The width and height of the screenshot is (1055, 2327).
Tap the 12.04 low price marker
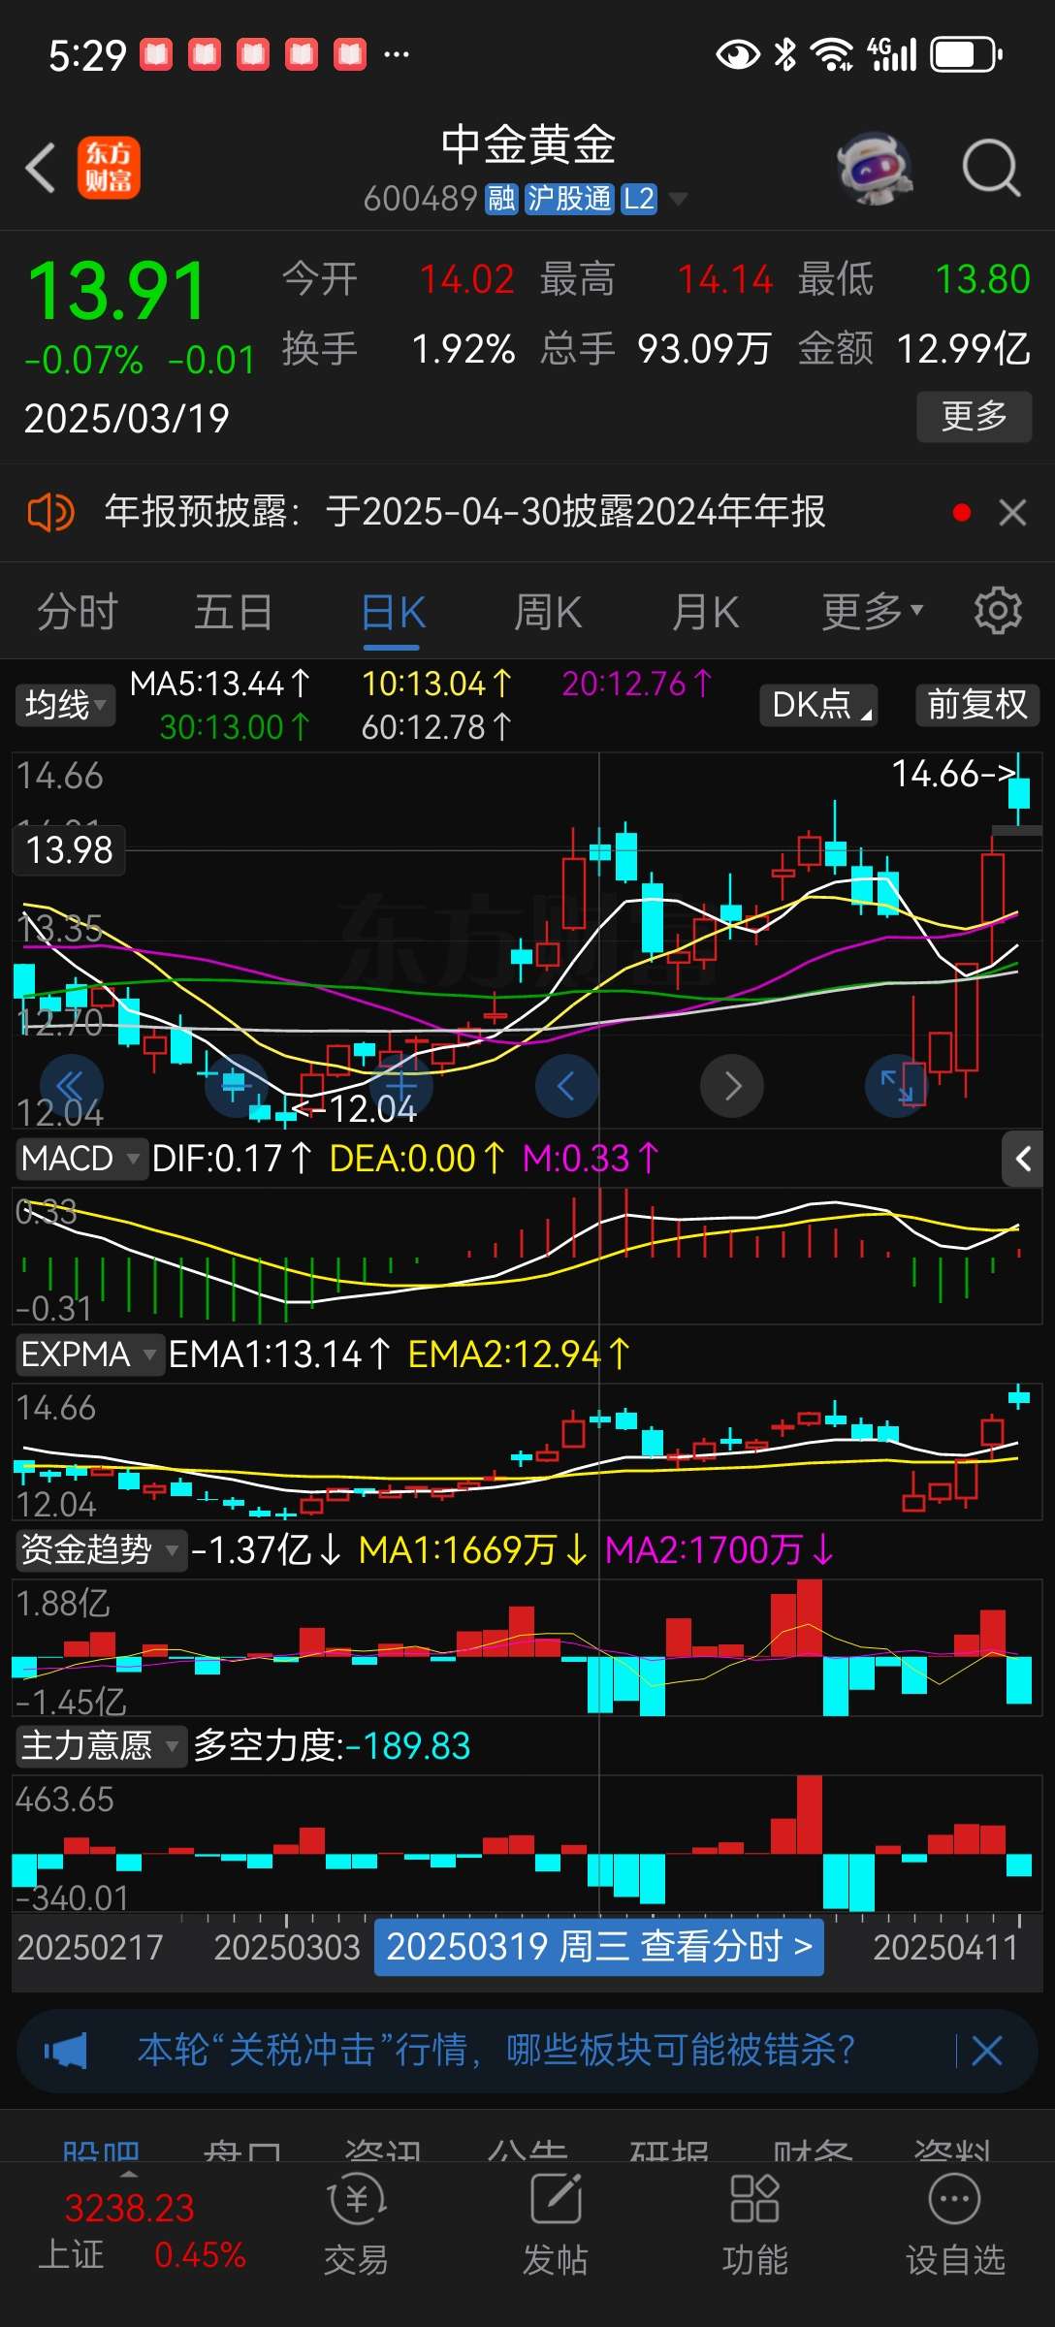(x=354, y=1108)
